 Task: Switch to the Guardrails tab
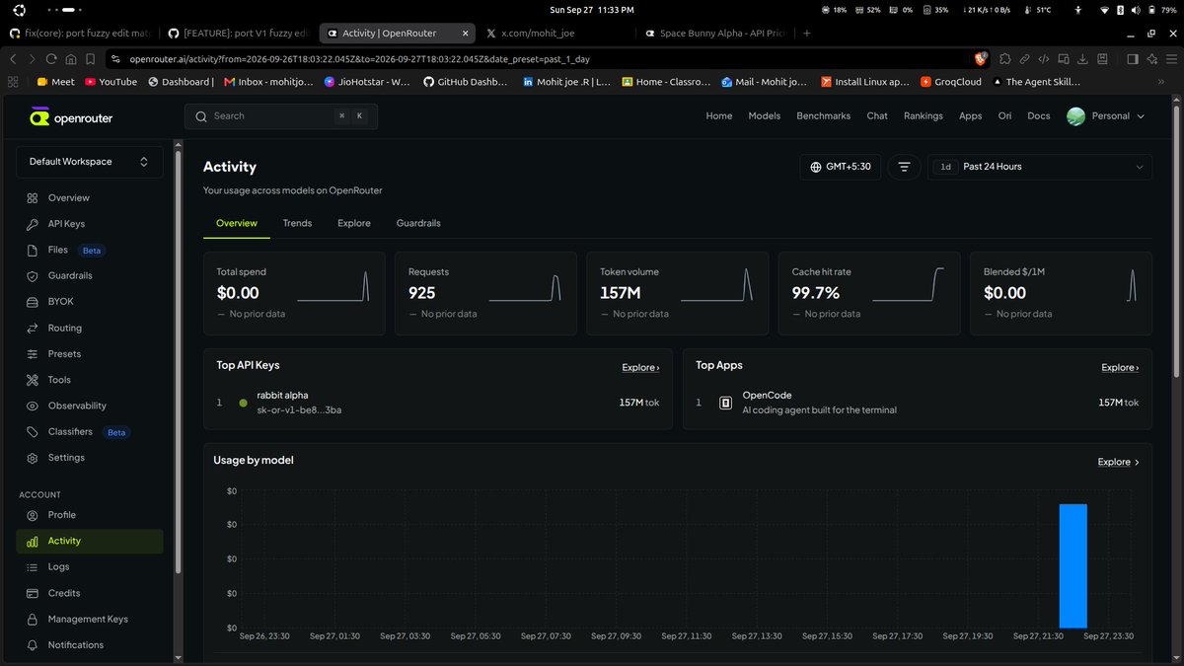coord(418,223)
